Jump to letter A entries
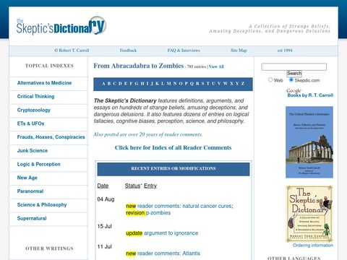347x260 pixels. pos(103,84)
